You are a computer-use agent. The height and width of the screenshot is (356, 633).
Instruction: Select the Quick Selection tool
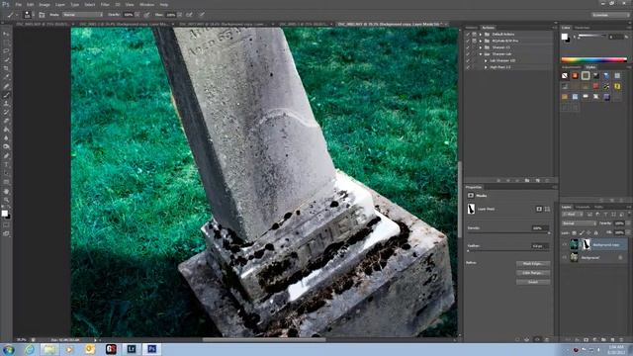[x=6, y=59]
